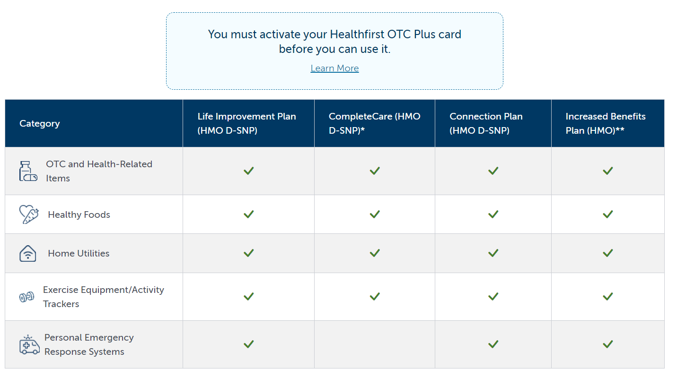
Task: Click the Category header cell
Action: coord(94,123)
